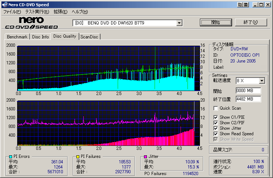
Task: Click the copy-to-clipboard icon in title bar
Action: click(x=240, y=5)
